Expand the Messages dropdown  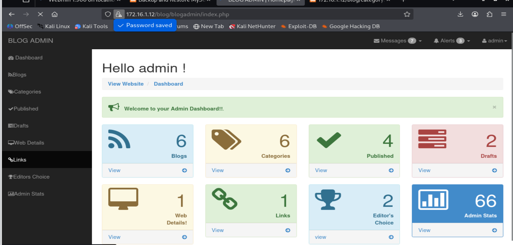tap(398, 41)
